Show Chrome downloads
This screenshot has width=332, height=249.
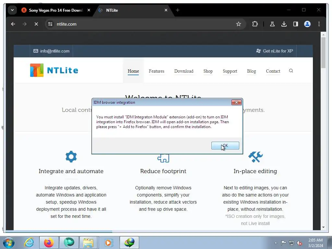(284, 24)
